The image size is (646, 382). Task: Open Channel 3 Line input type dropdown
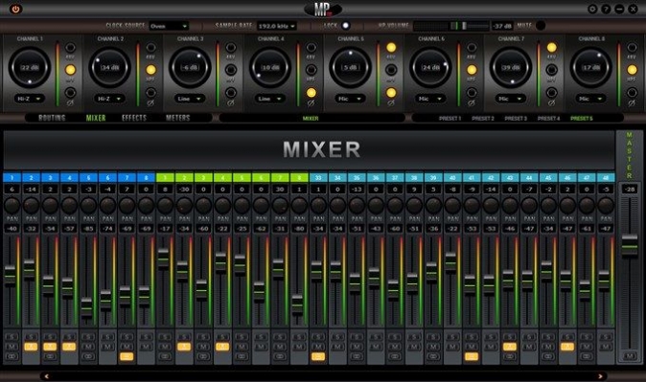pyautogui.click(x=189, y=99)
